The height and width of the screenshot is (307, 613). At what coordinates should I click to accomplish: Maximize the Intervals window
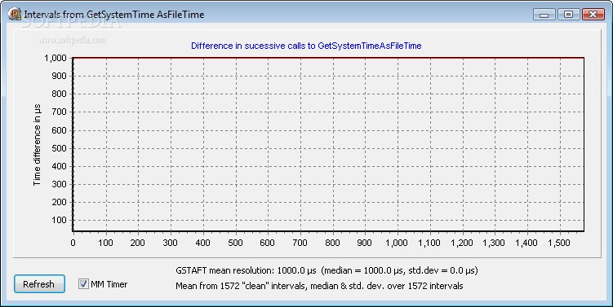(568, 15)
